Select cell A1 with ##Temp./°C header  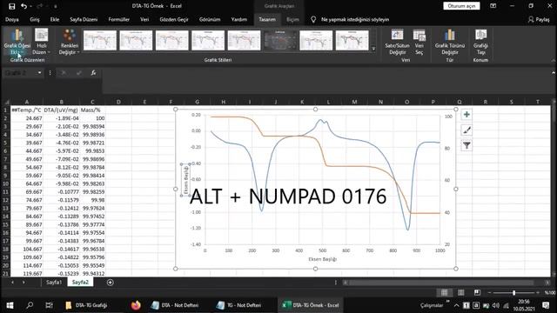(x=27, y=110)
